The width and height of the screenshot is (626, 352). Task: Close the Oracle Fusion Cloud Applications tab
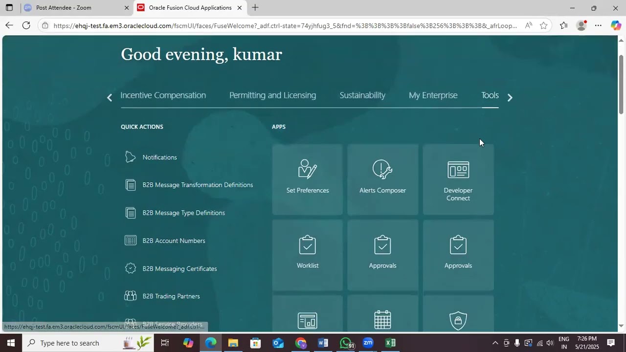(x=240, y=8)
